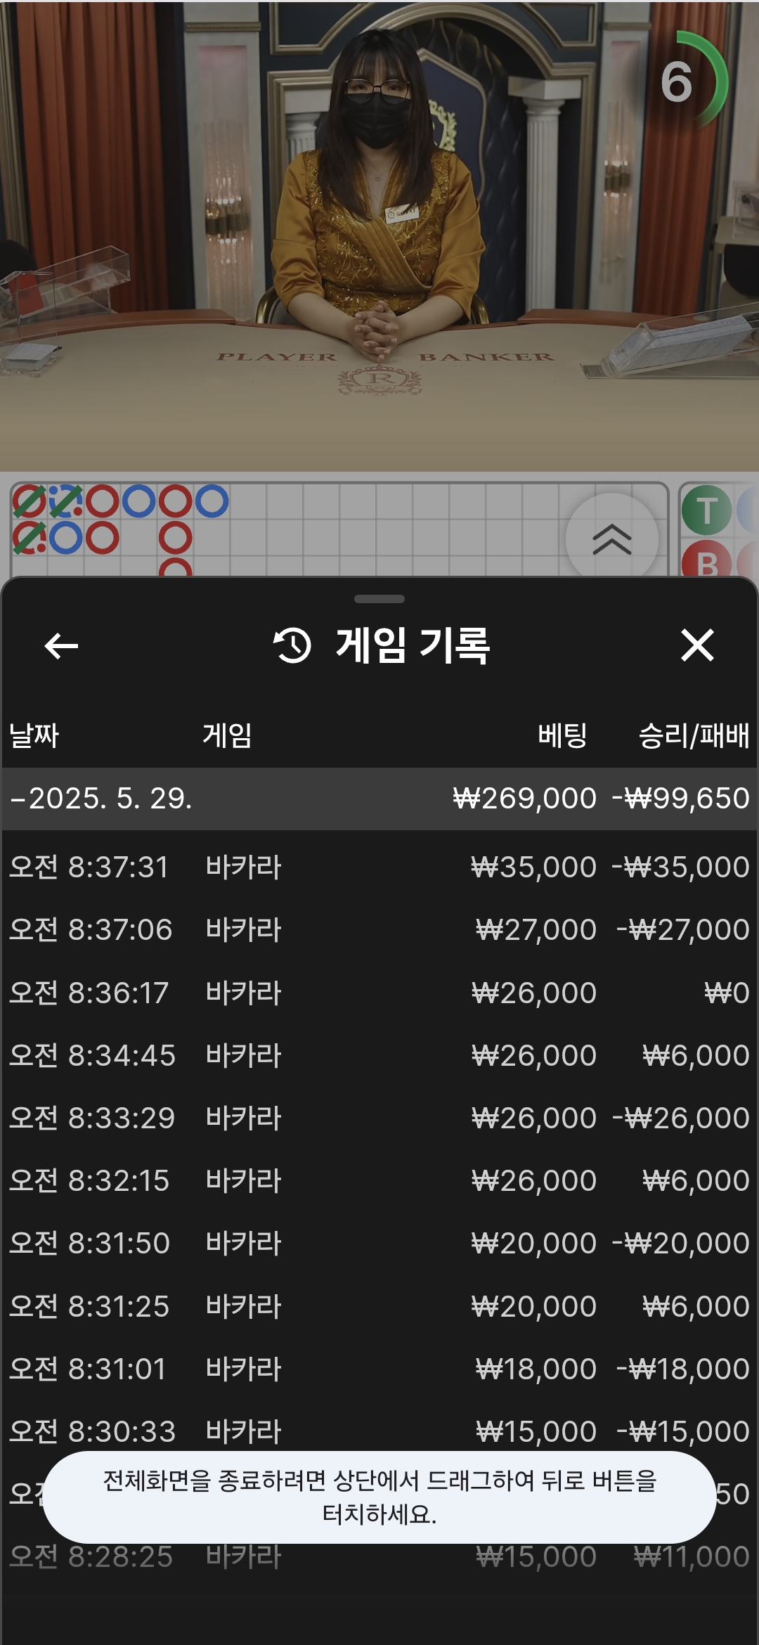The width and height of the screenshot is (759, 1645).
Task: Open the 오전 8:31:50 바카라 record
Action: tap(379, 1243)
